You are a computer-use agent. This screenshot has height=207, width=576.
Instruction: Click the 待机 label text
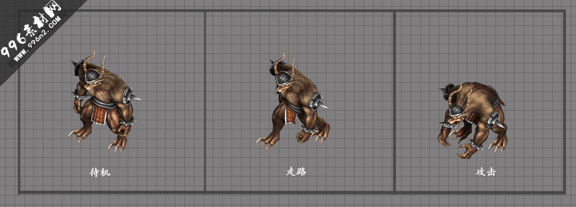tap(100, 173)
